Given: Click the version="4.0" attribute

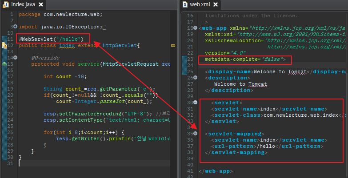Looking at the screenshot, I should pos(225,53).
